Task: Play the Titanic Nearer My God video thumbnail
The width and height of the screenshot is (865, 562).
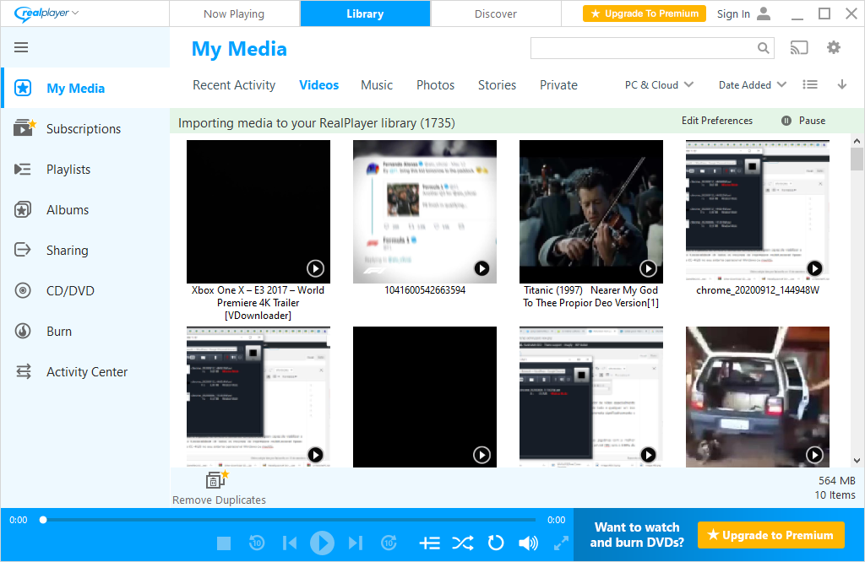Action: click(649, 268)
